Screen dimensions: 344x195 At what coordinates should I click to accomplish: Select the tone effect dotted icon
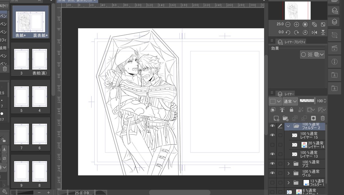310,54
